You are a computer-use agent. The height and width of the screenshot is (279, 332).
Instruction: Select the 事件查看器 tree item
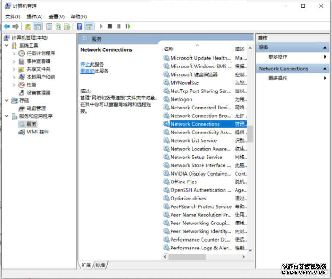[x=38, y=61]
